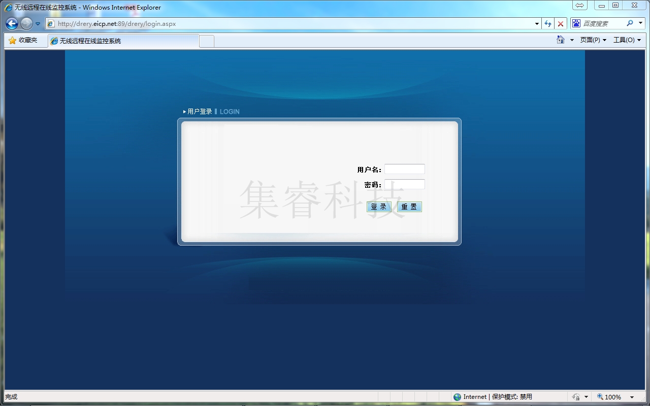
Task: Click the 重置 reset button
Action: (x=409, y=207)
